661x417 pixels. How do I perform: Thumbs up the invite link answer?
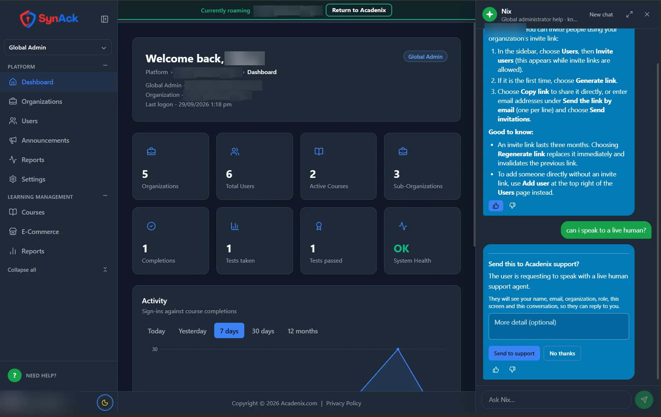click(496, 206)
